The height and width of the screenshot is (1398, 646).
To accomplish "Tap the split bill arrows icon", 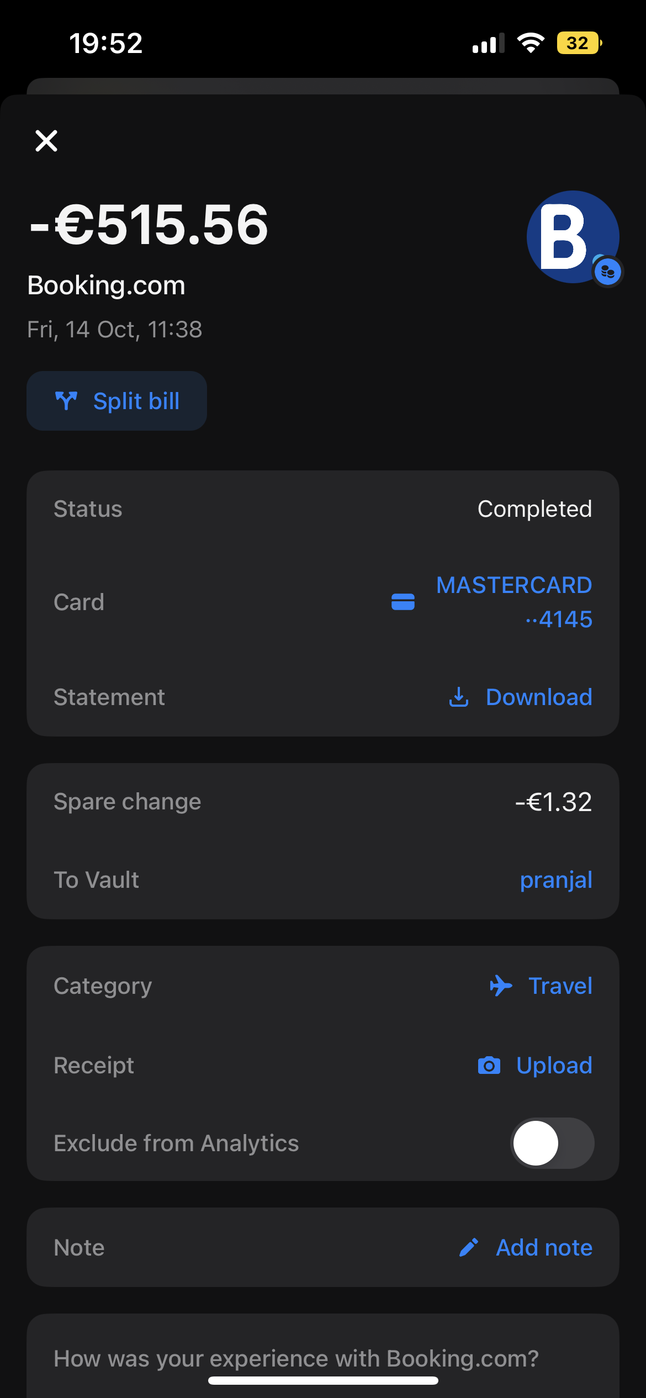I will tap(66, 401).
